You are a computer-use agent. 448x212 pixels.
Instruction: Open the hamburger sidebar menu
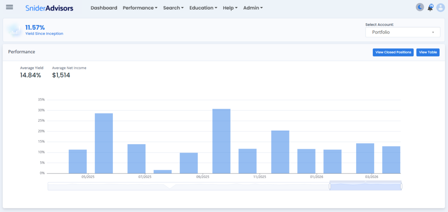(9, 7)
